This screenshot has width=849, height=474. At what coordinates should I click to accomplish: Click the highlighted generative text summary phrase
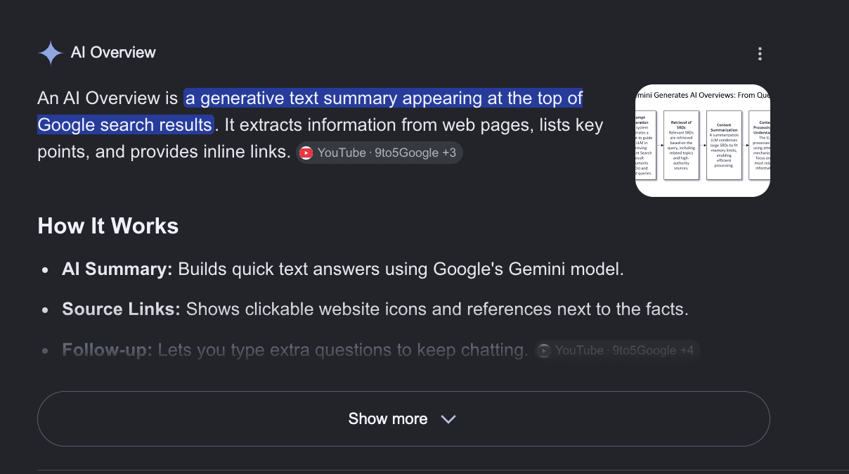pos(310,111)
